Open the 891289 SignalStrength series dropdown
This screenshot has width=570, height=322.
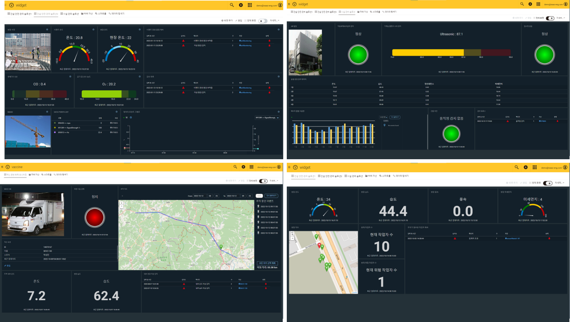[267, 117]
